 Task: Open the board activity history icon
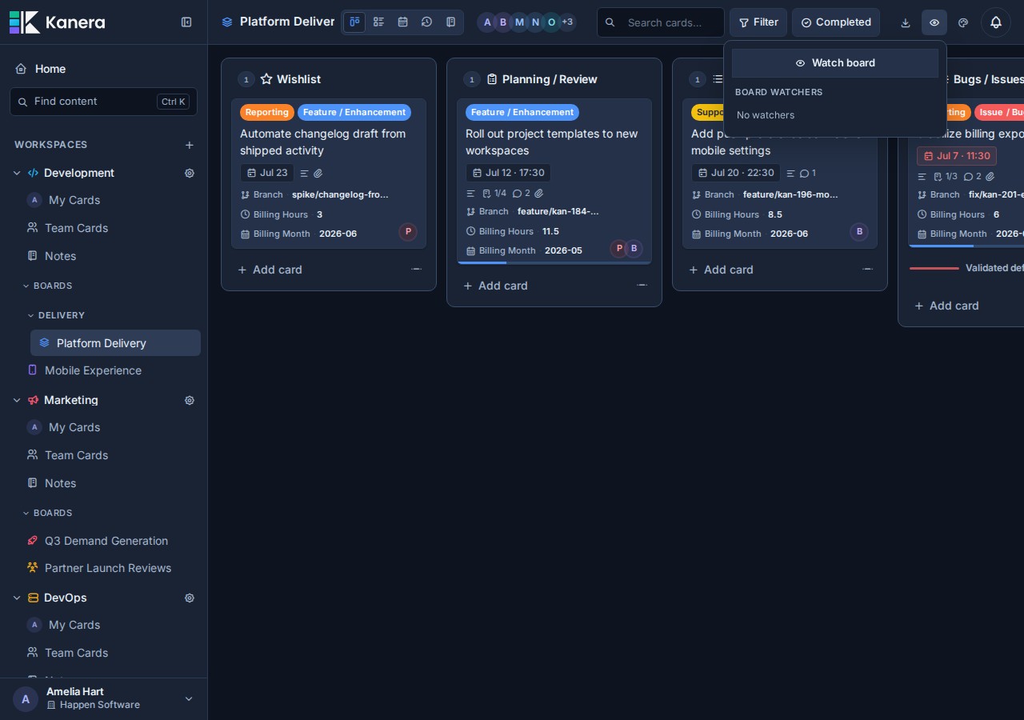[x=426, y=22]
